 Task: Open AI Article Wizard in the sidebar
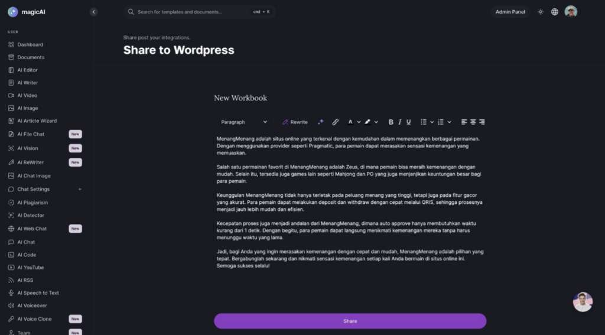[x=37, y=121]
